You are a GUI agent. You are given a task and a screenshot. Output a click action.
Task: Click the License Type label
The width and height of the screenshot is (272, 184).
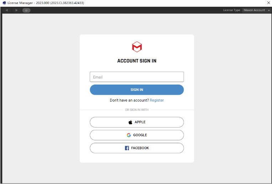(231, 10)
